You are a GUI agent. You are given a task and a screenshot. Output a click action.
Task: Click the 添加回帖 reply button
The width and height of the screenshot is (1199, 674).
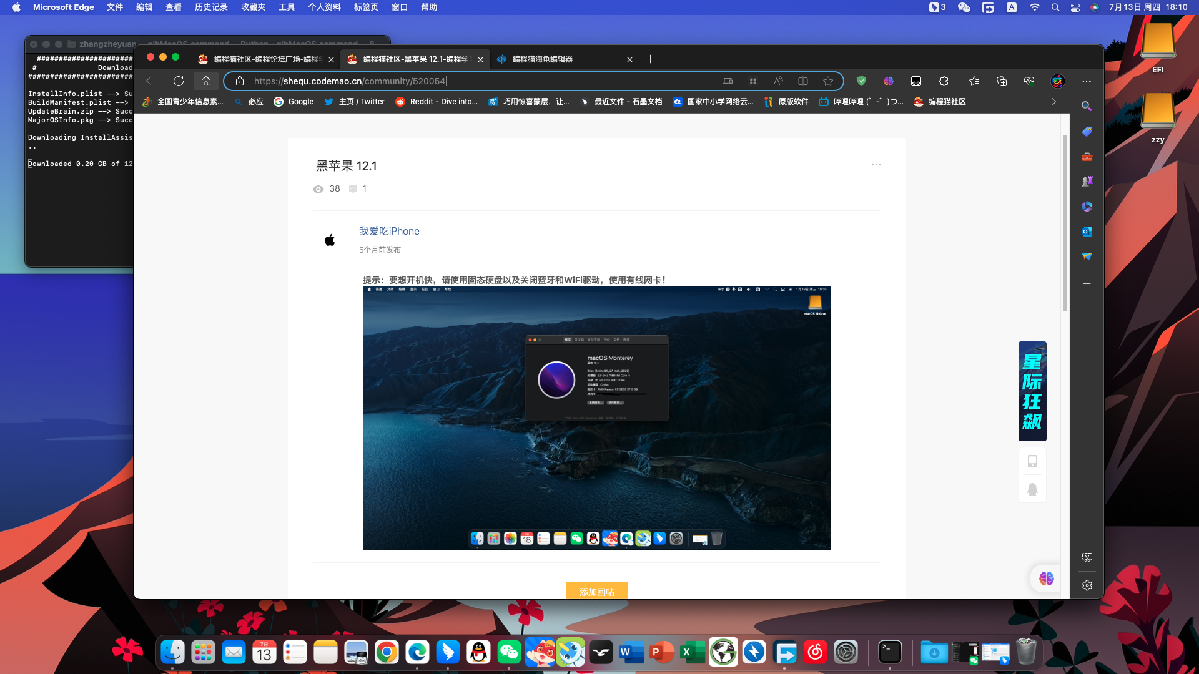click(x=597, y=591)
